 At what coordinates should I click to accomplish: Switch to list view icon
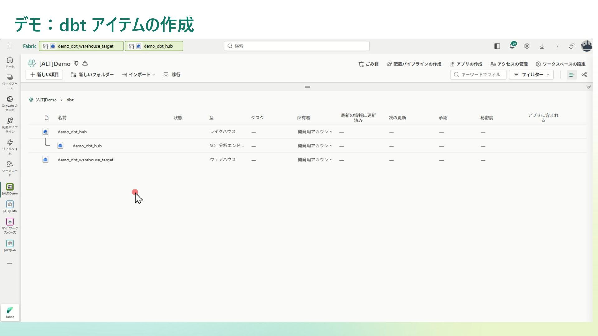coord(572,75)
